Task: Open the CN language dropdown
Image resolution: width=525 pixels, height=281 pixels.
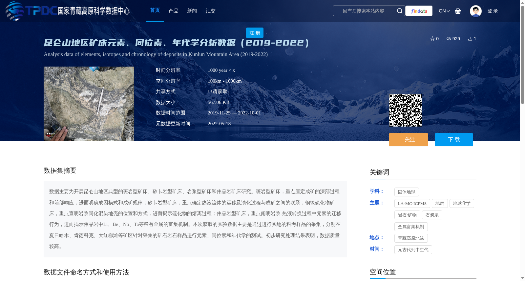Action: point(444,11)
